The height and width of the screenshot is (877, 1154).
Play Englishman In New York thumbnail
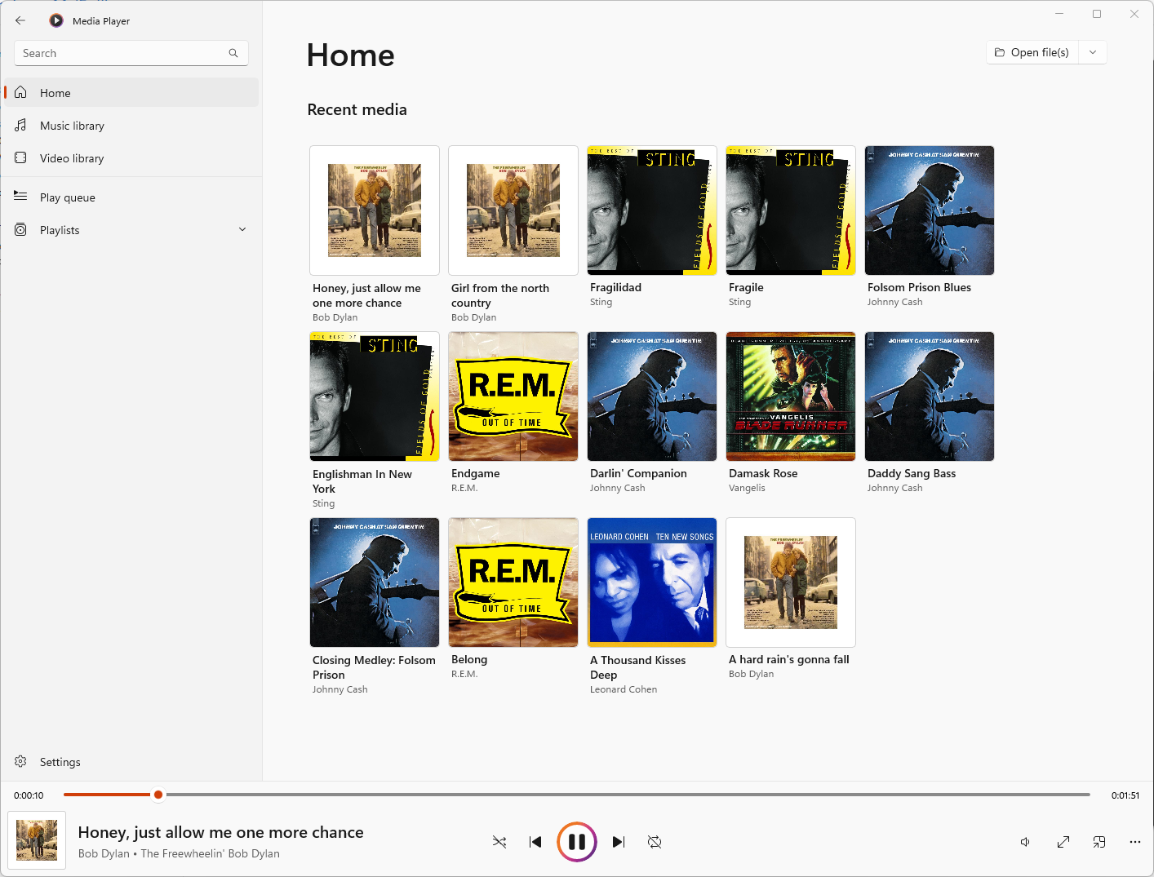coord(375,396)
